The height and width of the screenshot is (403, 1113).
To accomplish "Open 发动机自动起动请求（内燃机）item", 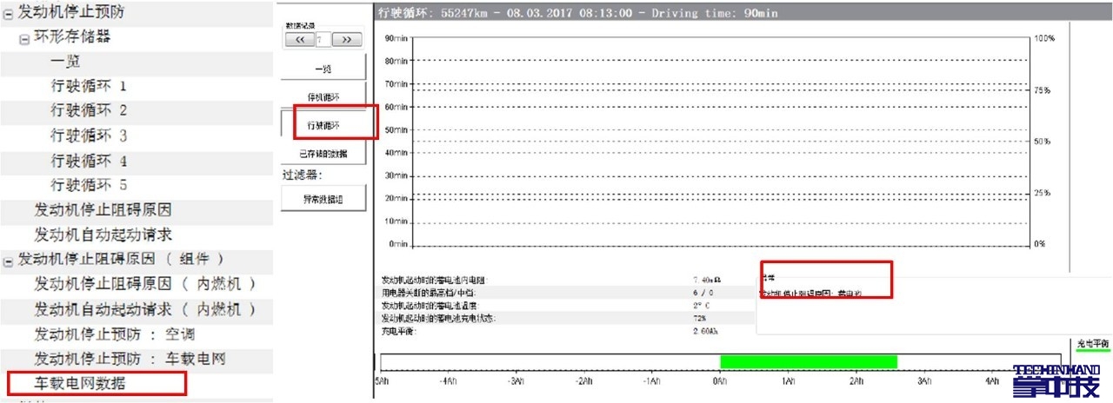I will pyautogui.click(x=144, y=309).
